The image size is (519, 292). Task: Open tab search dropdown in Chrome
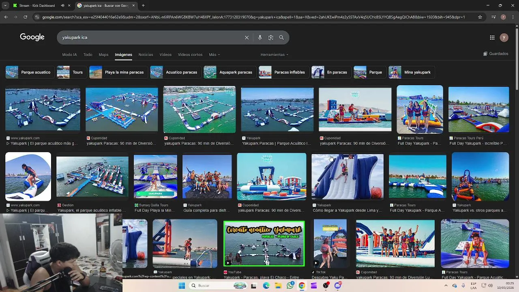click(x=5, y=6)
